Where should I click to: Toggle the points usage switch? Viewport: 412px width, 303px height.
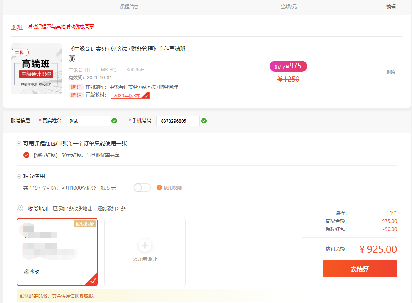point(142,188)
